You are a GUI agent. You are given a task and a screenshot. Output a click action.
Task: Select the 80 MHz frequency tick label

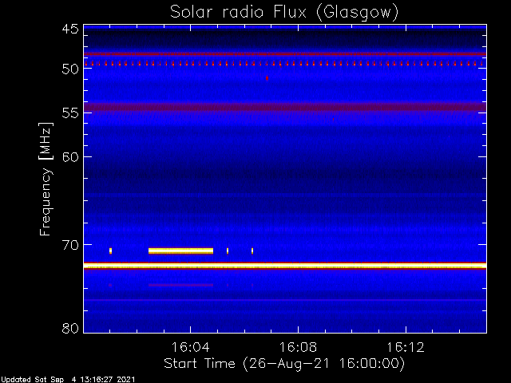click(70, 328)
